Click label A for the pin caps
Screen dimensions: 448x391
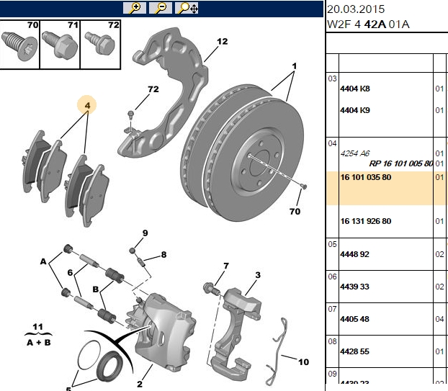pyautogui.click(x=43, y=261)
